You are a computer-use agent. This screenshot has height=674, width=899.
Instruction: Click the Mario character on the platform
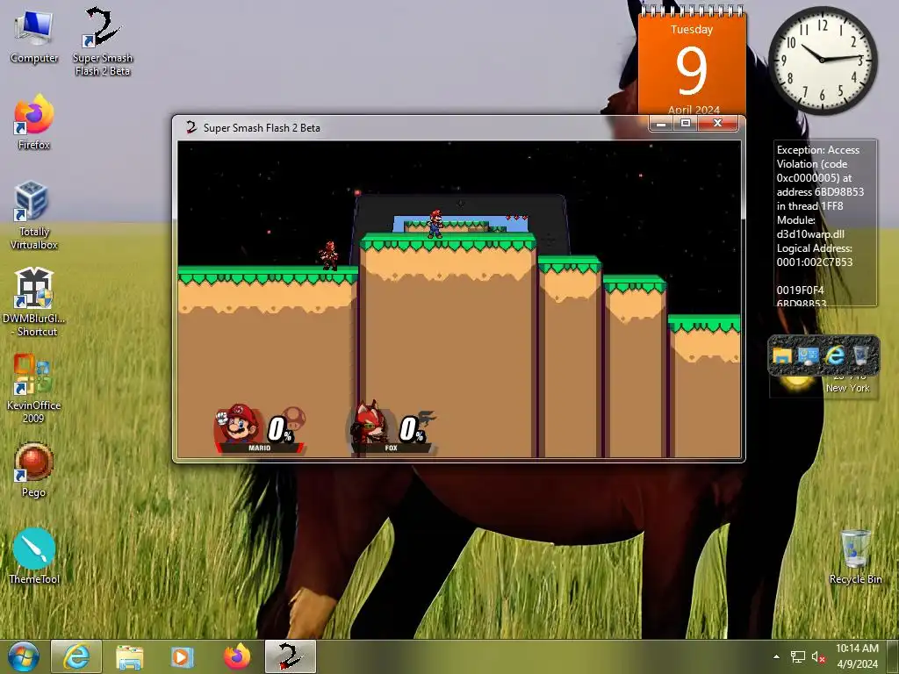point(435,224)
